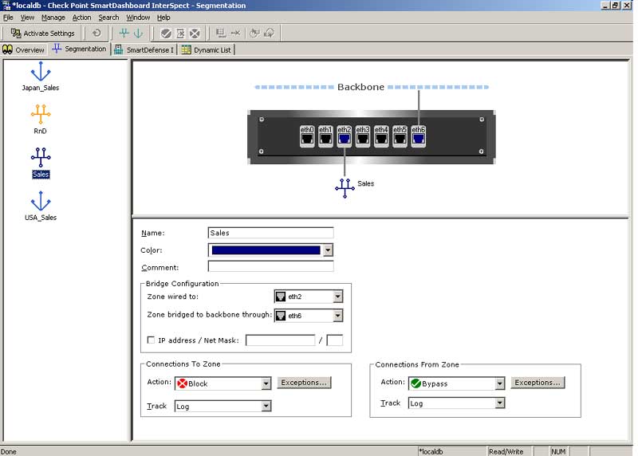Switch to the Segmentation tab

point(79,49)
